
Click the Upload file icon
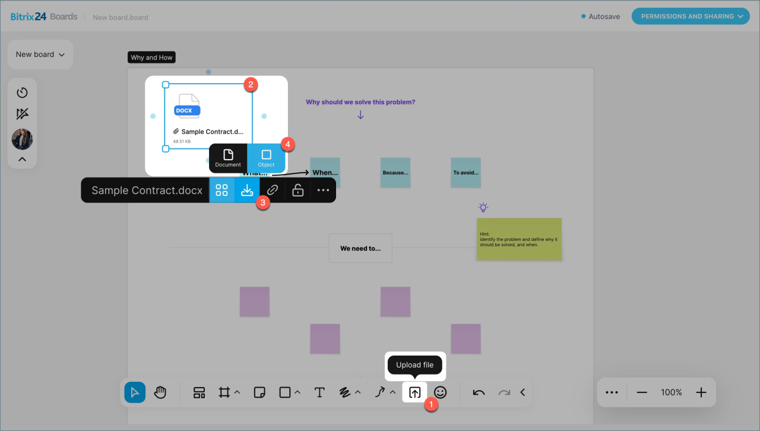point(414,392)
